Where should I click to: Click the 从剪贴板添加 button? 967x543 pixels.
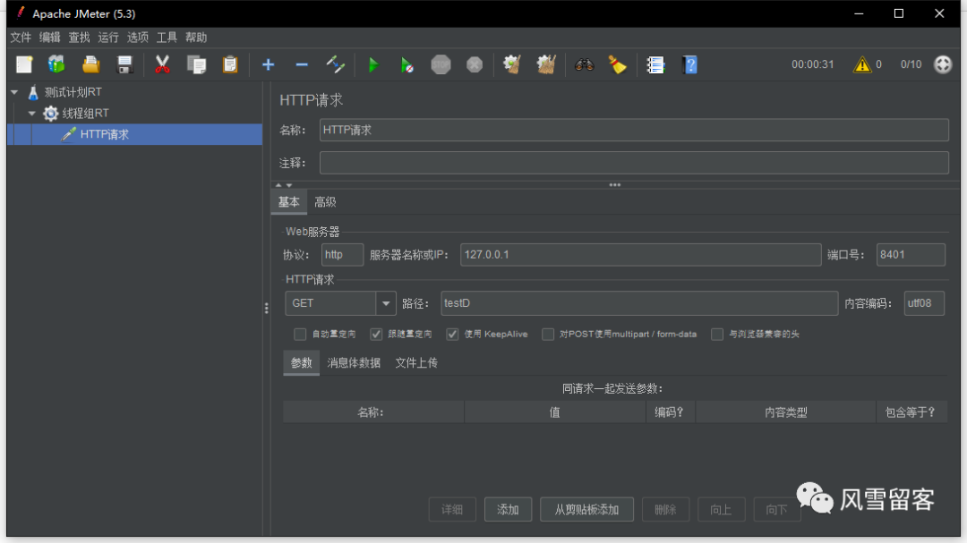[586, 510]
